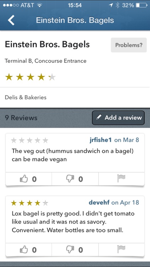
Task: Tap the Bluetooth icon in the status bar
Action: point(117,5)
